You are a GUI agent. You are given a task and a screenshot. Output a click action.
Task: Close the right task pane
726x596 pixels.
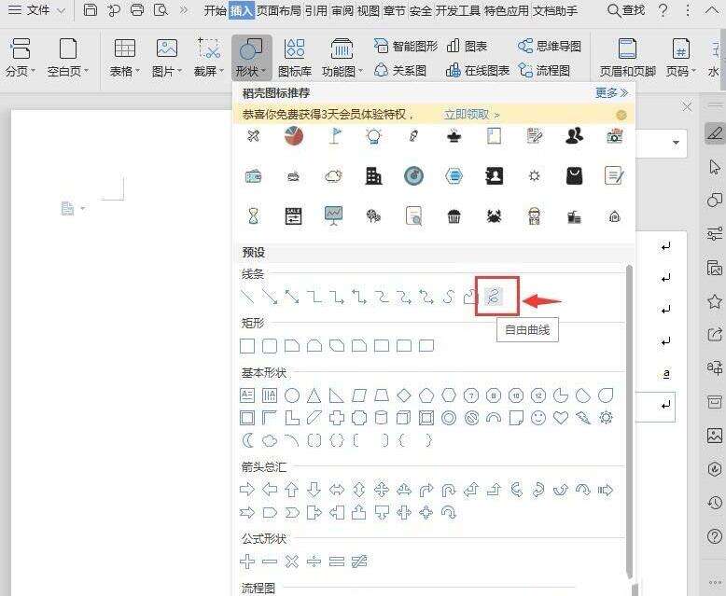(x=687, y=107)
